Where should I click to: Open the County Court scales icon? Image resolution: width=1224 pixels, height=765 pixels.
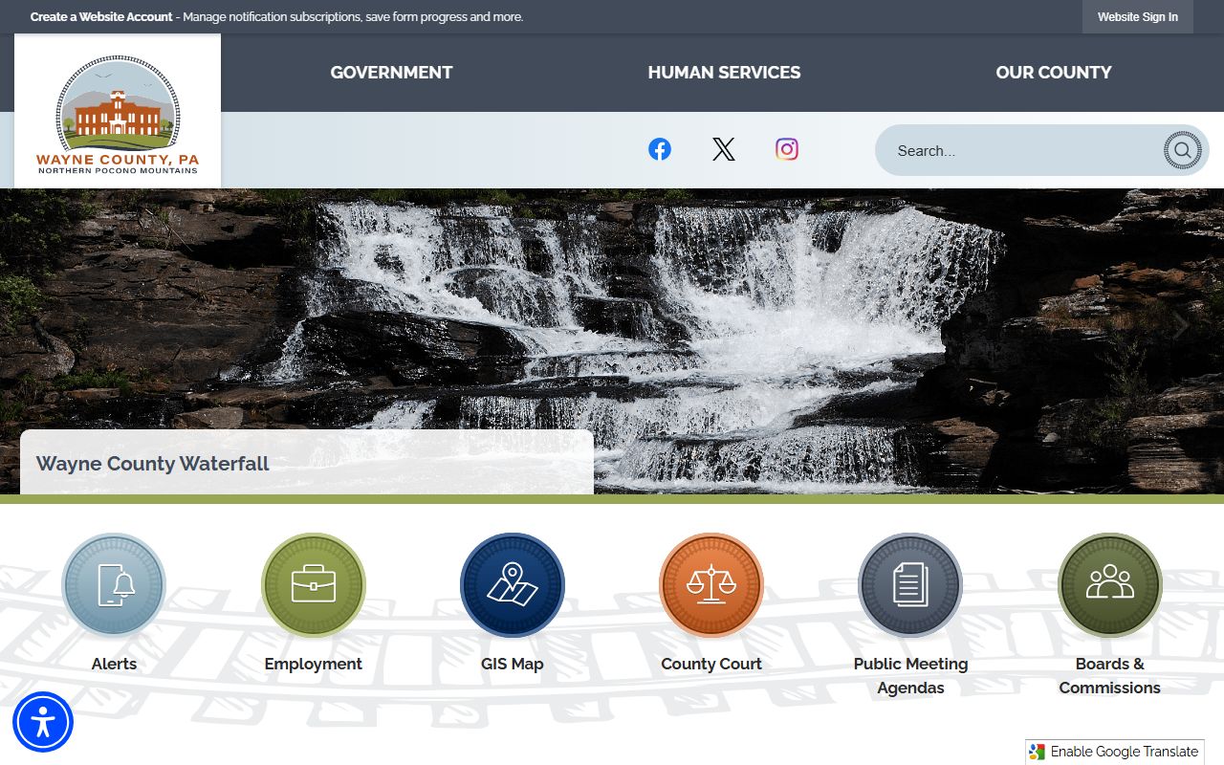pos(711,584)
